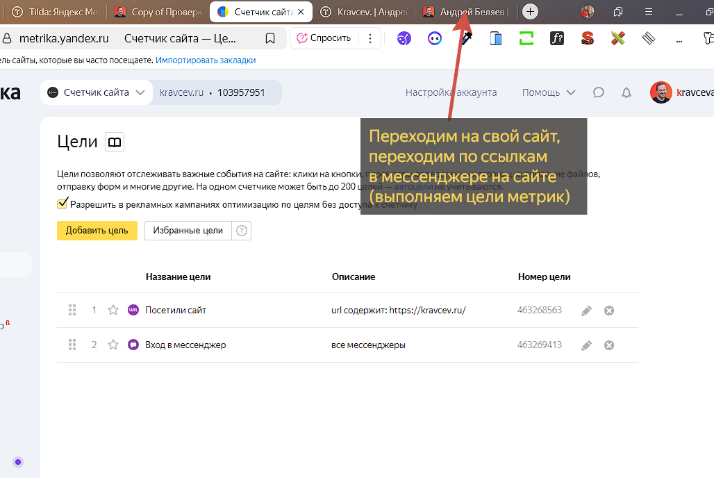The width and height of the screenshot is (714, 478).
Task: Expand the Помощь menu
Action: pyautogui.click(x=548, y=92)
